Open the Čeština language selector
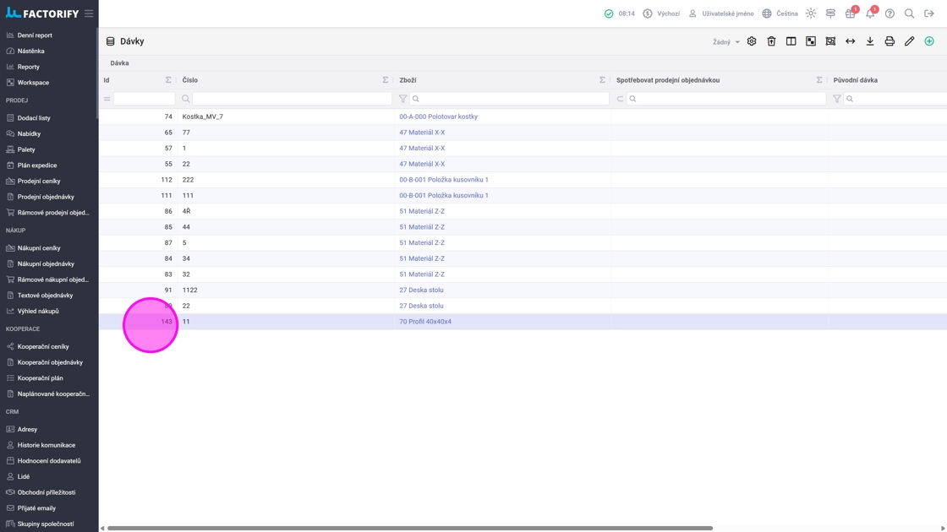The width and height of the screenshot is (947, 532). pos(780,14)
